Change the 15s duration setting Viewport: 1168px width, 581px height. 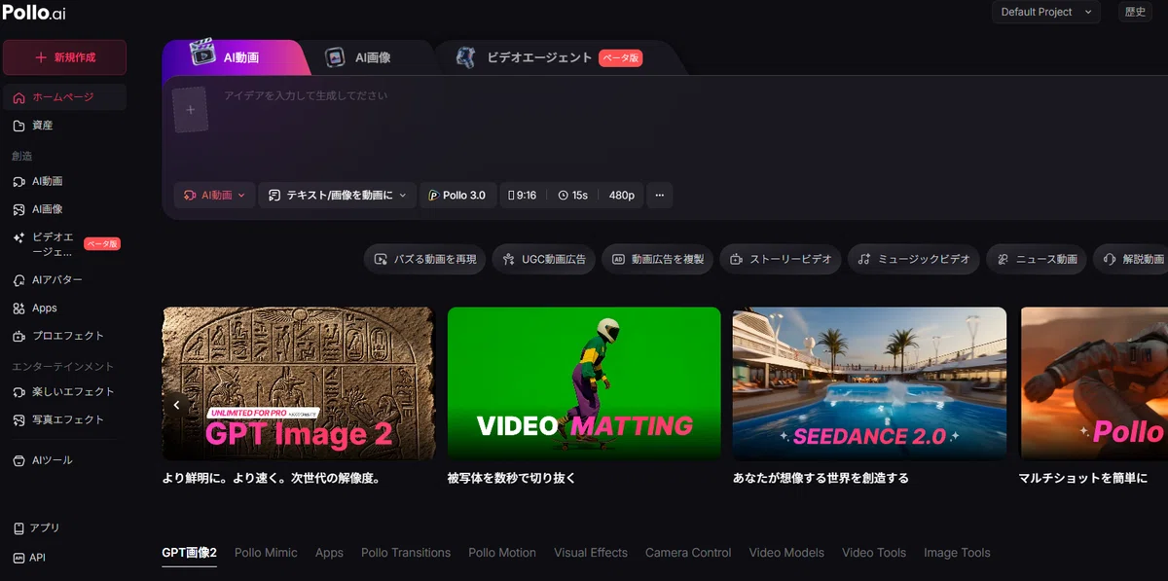coord(572,195)
